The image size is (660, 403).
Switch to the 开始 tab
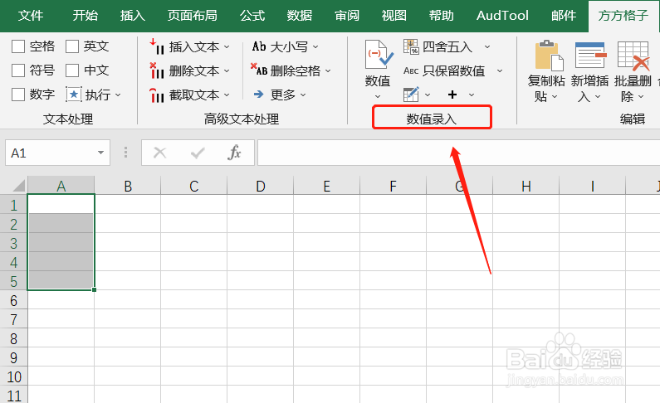(85, 16)
